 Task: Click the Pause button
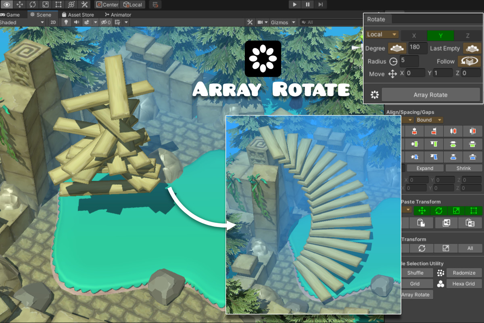click(x=308, y=4)
